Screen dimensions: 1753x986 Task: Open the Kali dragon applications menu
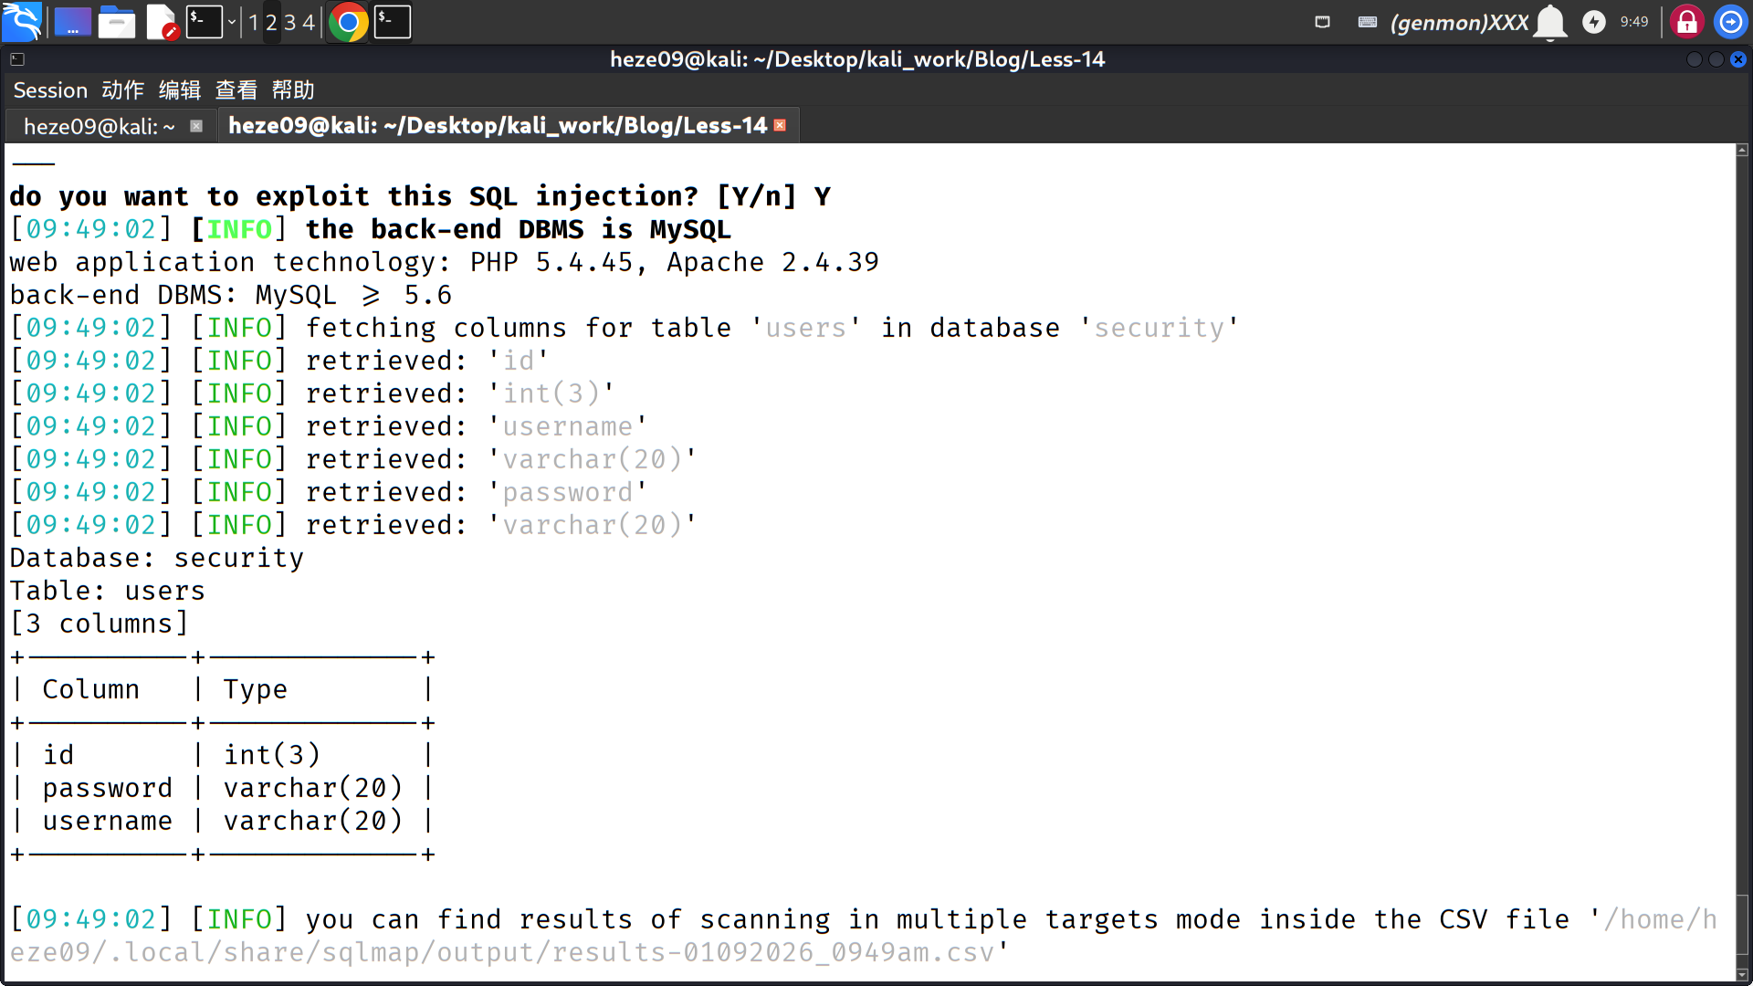coord(22,22)
